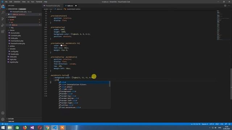Open the Explorer view in activity bar

click(3, 6)
